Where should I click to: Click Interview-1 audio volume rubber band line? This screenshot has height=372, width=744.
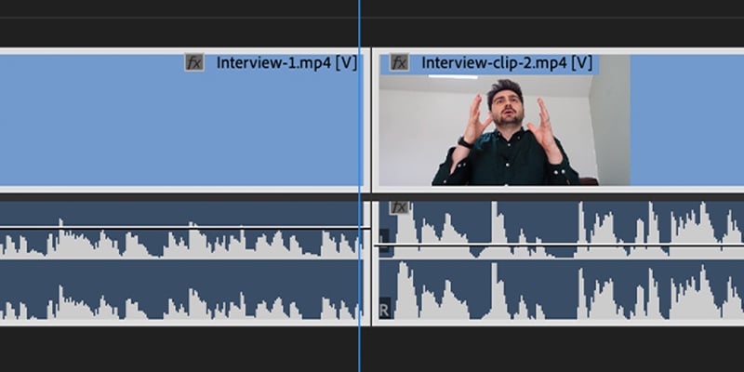[185, 228]
